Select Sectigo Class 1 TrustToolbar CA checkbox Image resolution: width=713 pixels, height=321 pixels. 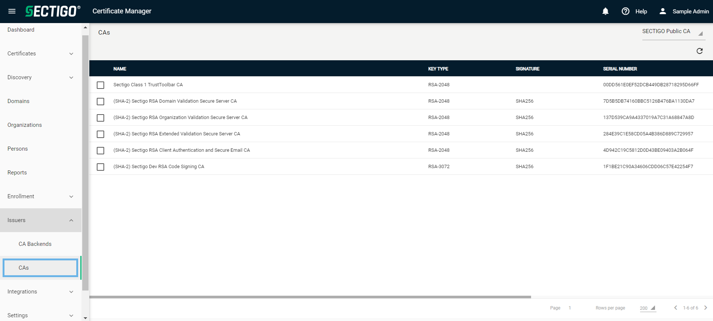click(100, 85)
